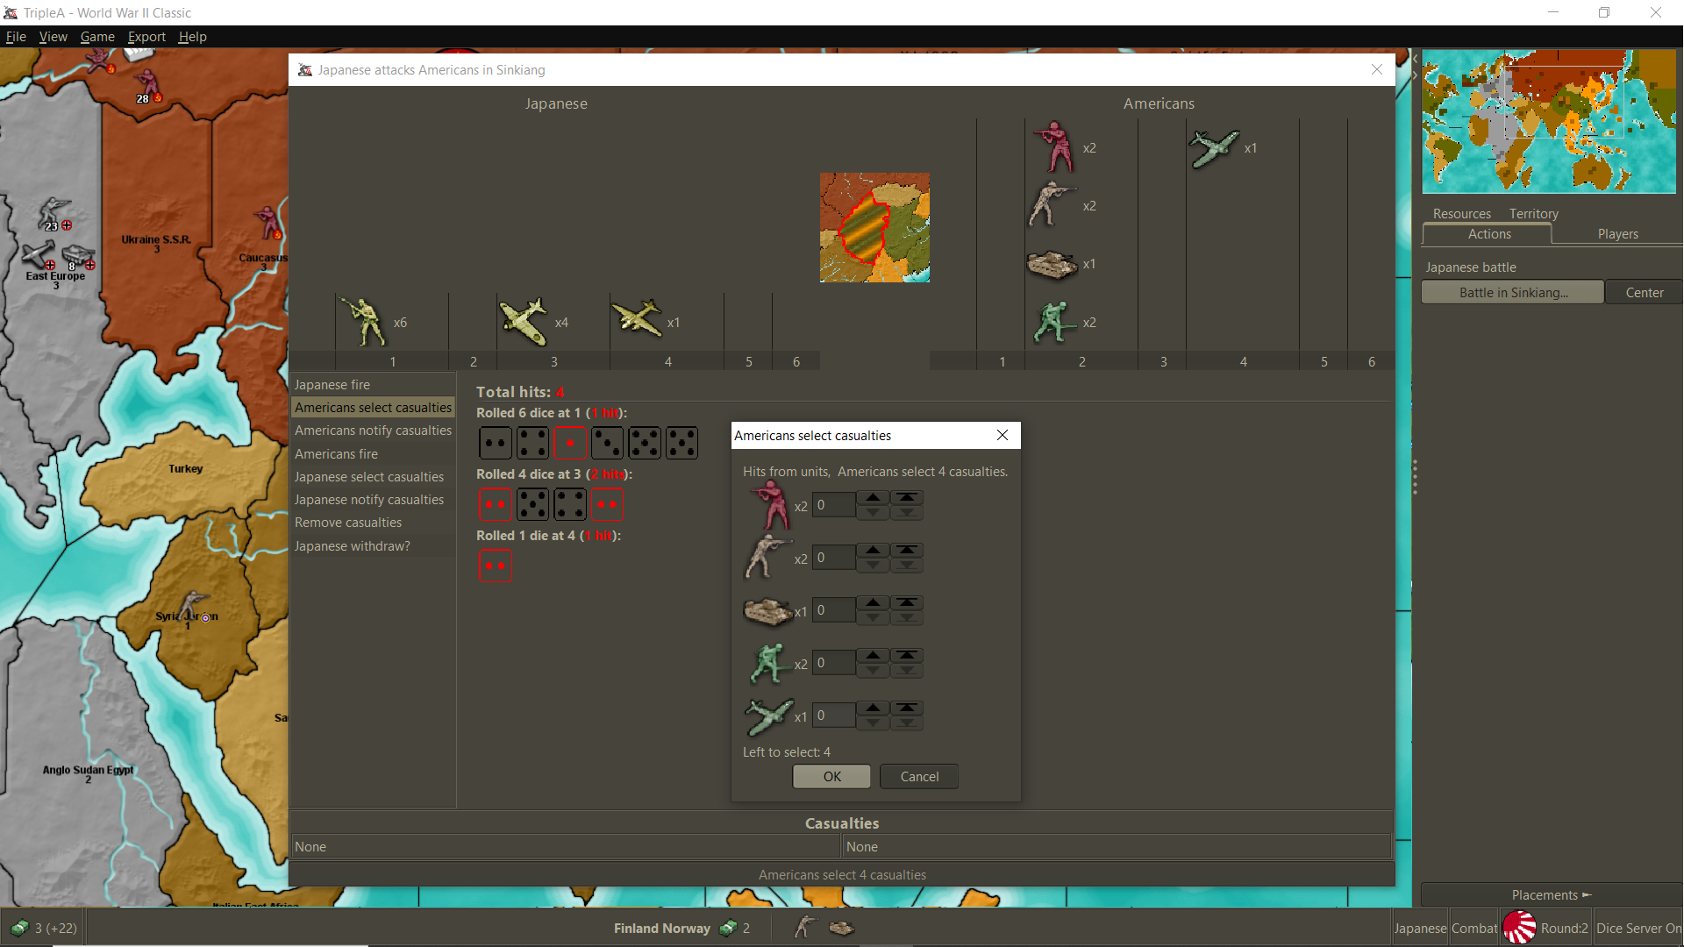Viewport: 1684px width, 947px height.
Task: Click the red die under Rolled 1 die at 4
Action: (x=496, y=566)
